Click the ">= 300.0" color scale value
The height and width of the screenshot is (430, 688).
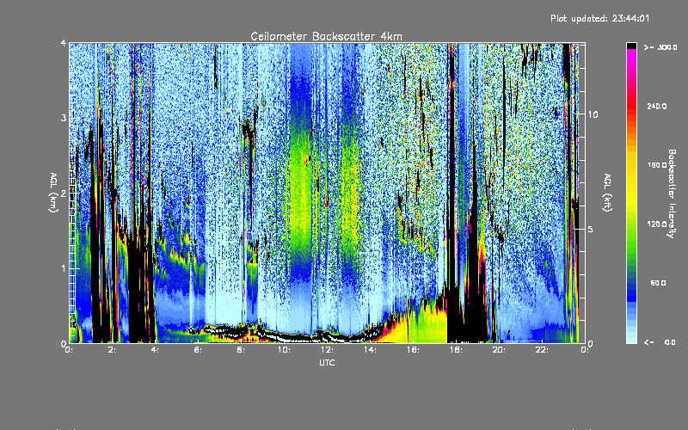pyautogui.click(x=660, y=47)
